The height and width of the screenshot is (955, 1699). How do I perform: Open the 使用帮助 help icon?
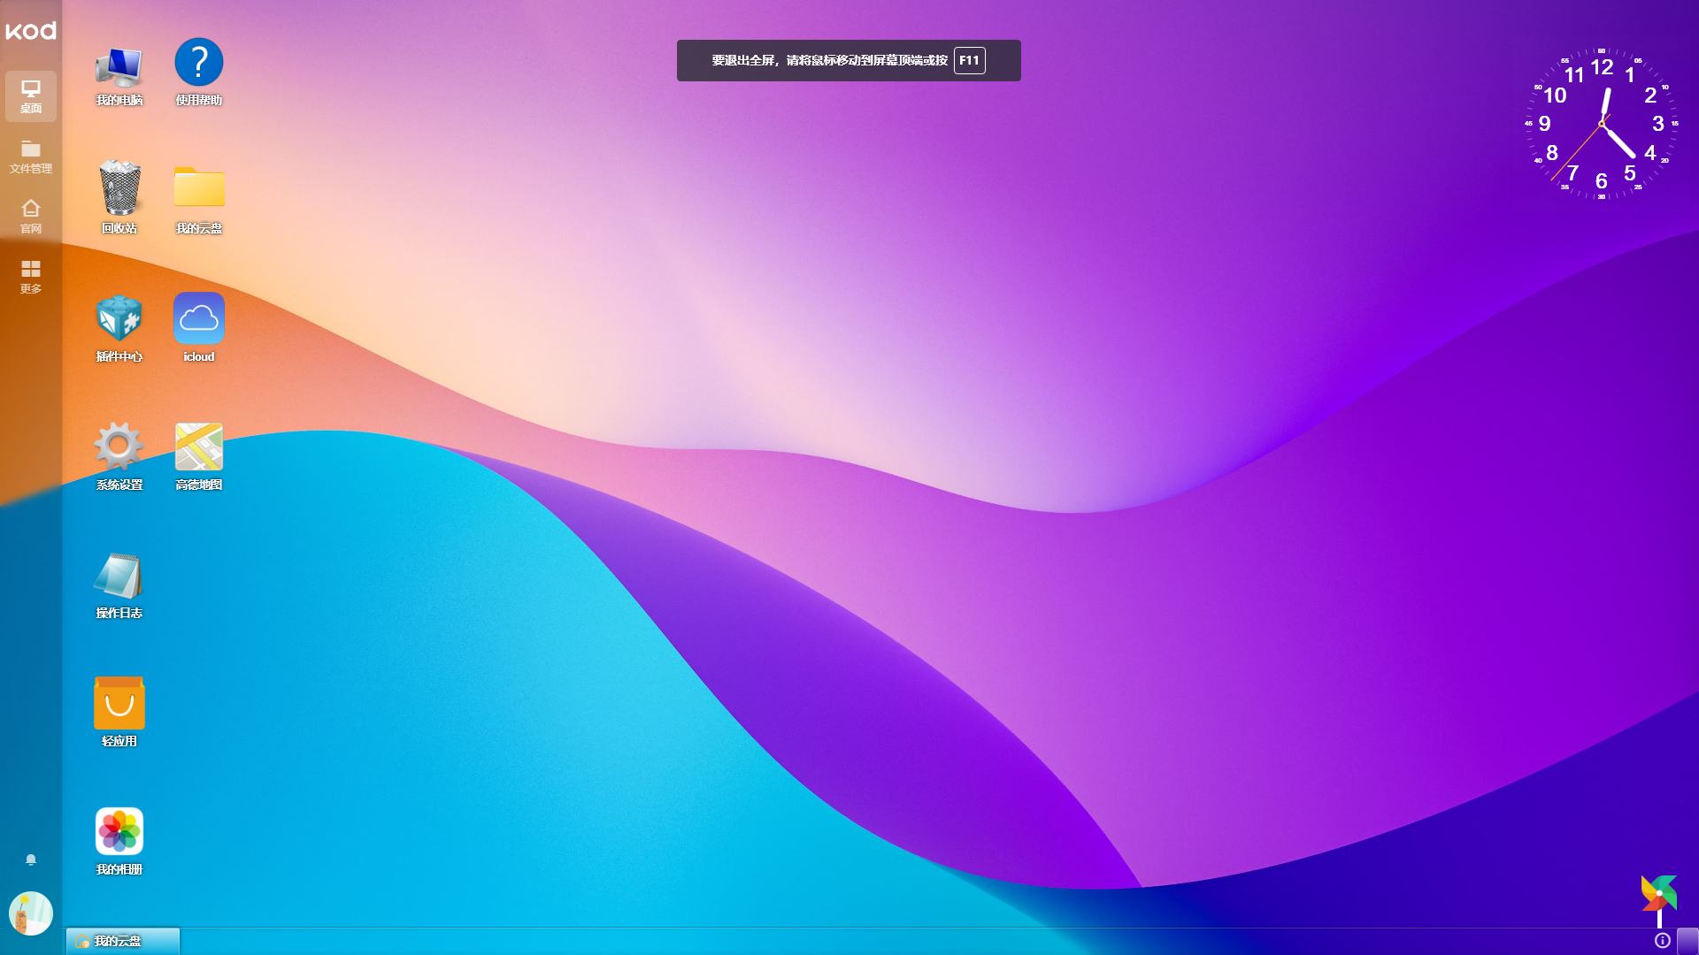[x=199, y=64]
